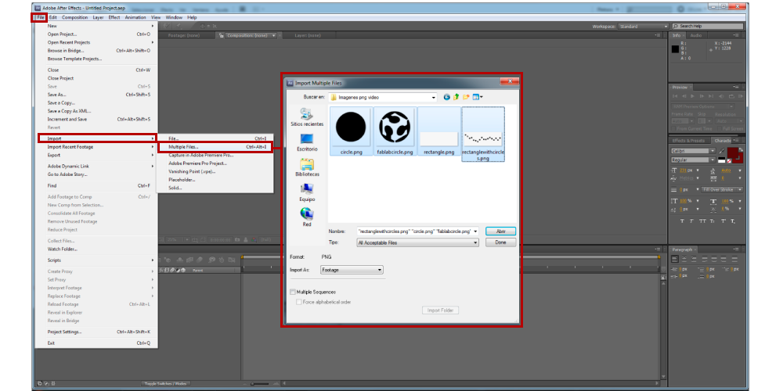Click the Search Help field

coord(708,26)
